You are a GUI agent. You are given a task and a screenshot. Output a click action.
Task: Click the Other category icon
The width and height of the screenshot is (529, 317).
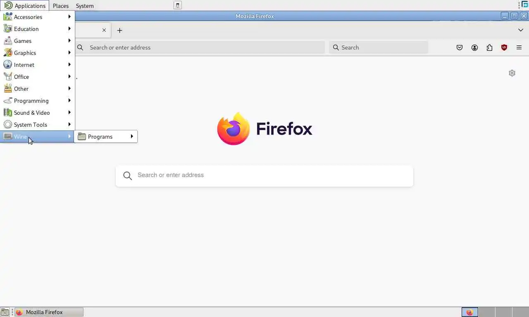point(8,89)
